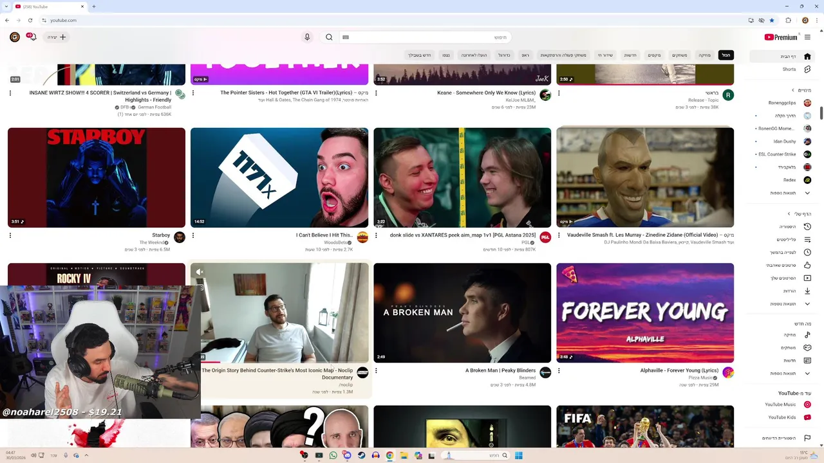This screenshot has height=463, width=824.
Task: Start voice search with microphone
Action: click(x=307, y=37)
